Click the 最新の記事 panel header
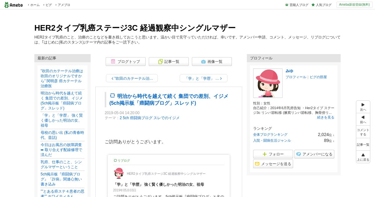The height and width of the screenshot is (197, 375). (x=62, y=58)
